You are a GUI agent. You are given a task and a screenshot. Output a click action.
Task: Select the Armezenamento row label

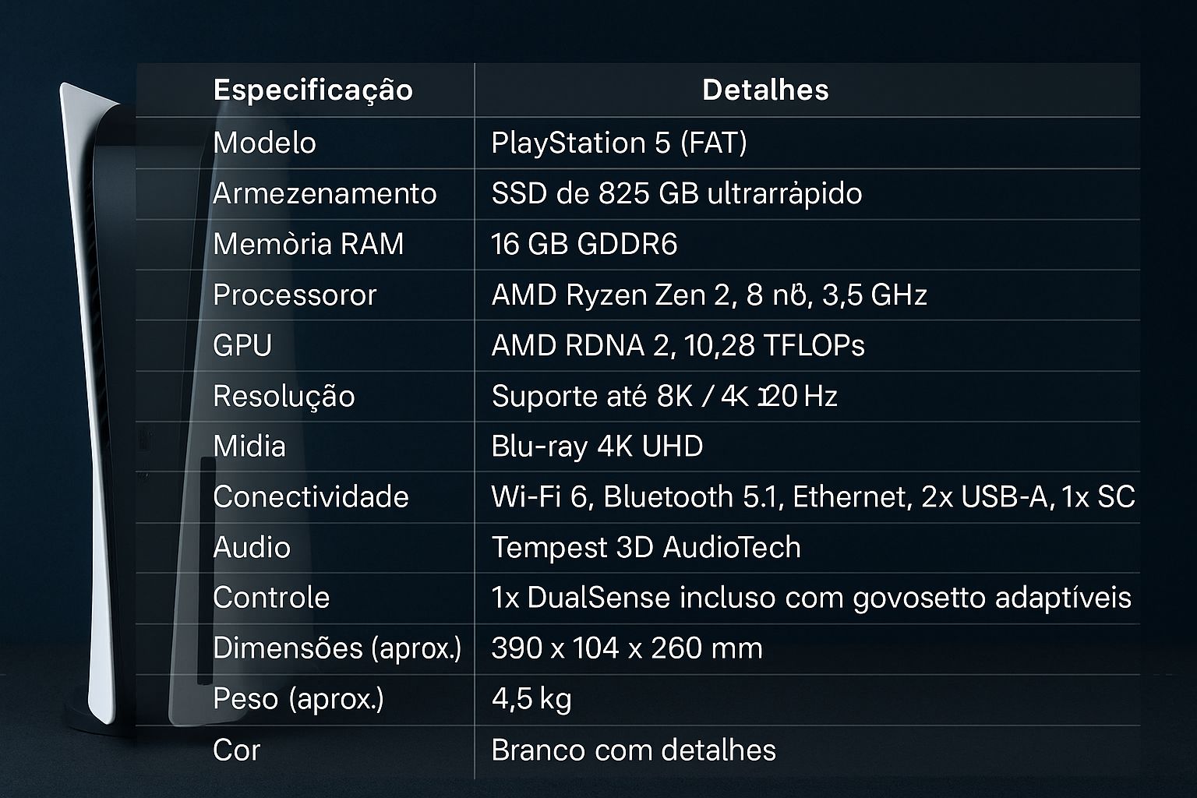324,194
